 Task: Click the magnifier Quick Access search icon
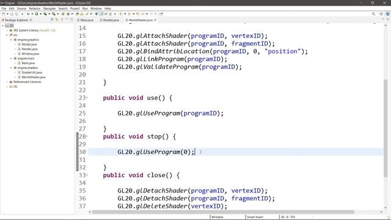click(x=373, y=14)
